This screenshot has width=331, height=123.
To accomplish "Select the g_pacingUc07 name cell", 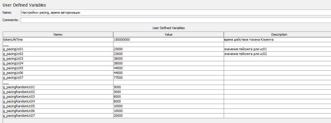I will (58, 78).
